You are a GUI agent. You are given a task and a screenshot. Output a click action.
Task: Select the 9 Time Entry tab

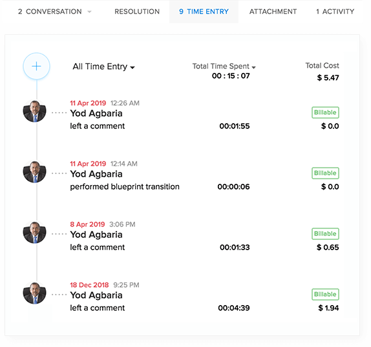click(204, 12)
